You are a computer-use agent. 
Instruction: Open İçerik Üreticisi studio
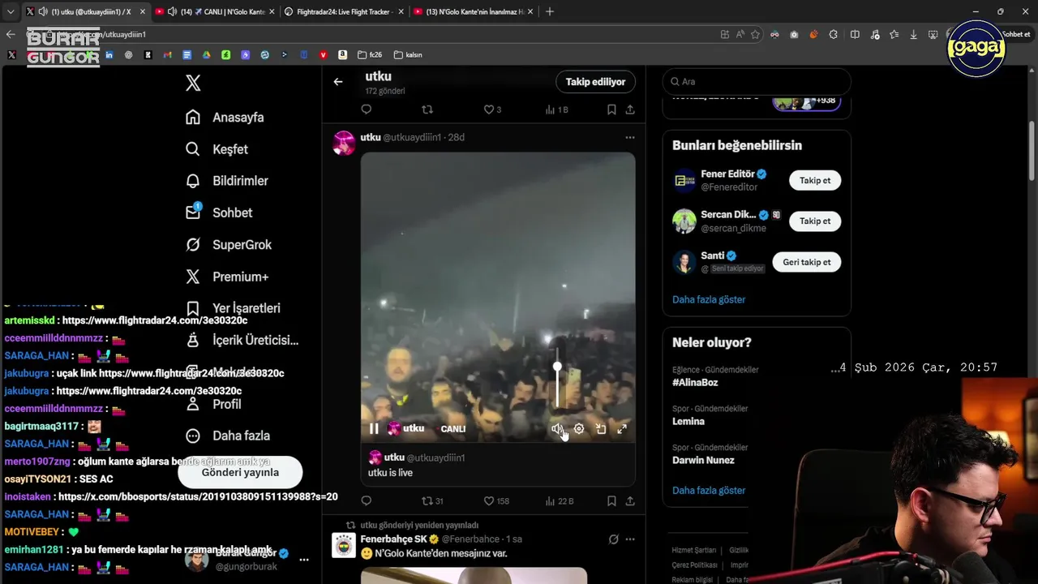pyautogui.click(x=242, y=340)
